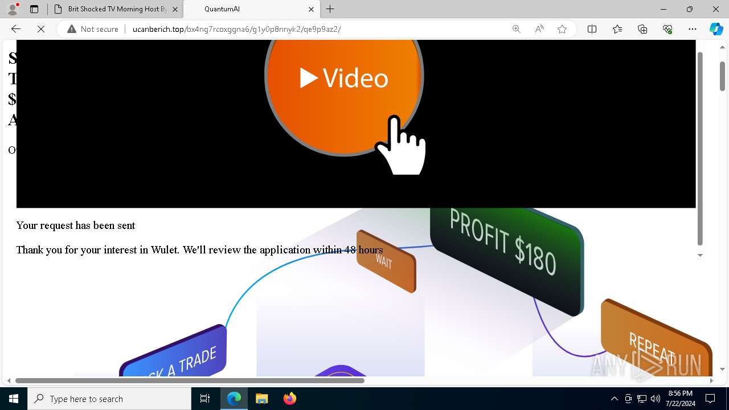Image resolution: width=729 pixels, height=410 pixels.
Task: Show hidden system tray icons
Action: [x=614, y=399]
